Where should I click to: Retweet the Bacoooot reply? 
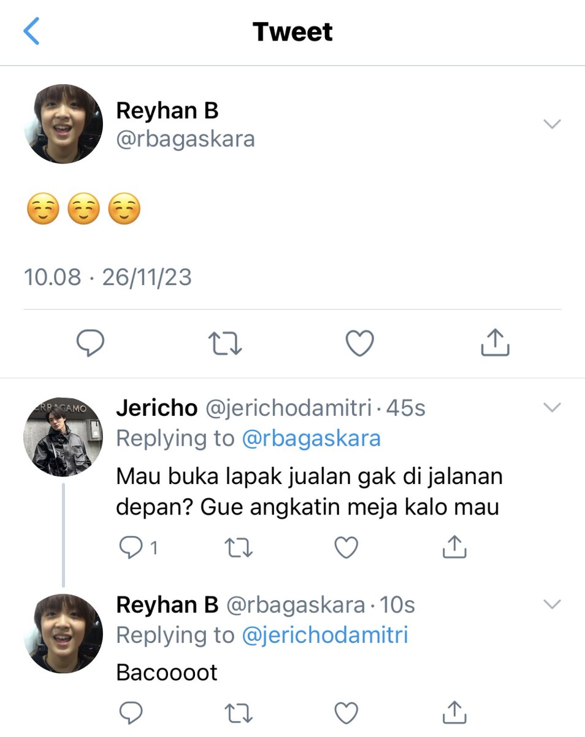238,713
